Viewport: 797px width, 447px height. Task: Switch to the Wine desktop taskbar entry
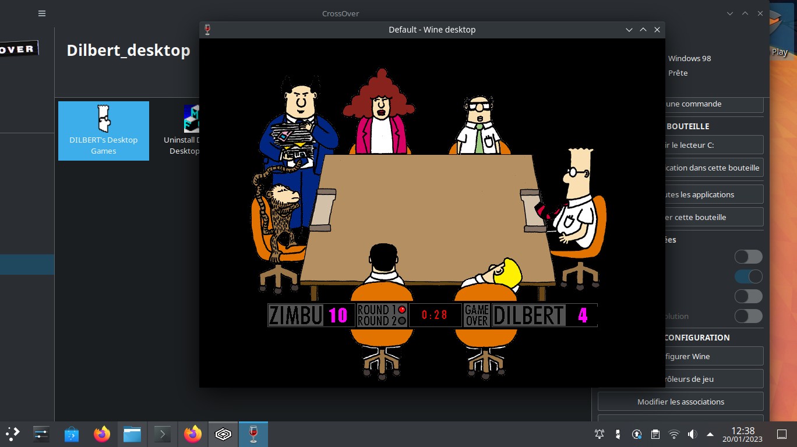click(x=253, y=434)
